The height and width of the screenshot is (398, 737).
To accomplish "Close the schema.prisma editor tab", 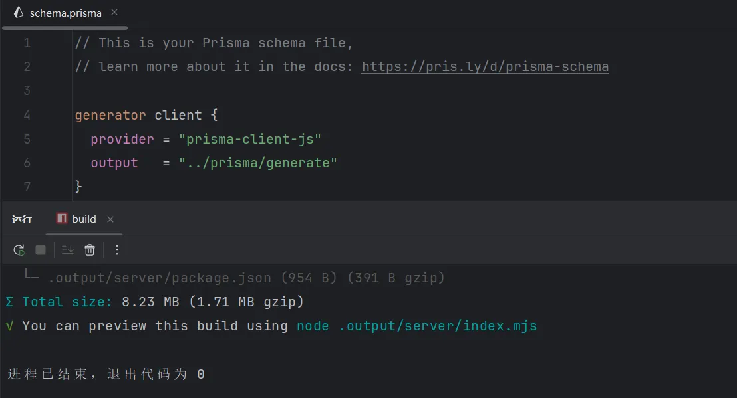I will [115, 13].
